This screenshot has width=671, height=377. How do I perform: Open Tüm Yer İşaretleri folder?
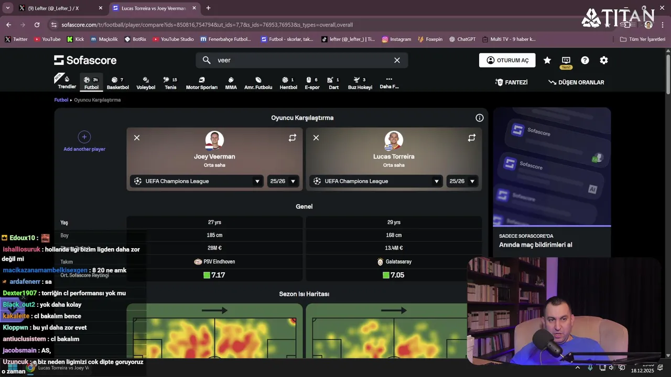(x=642, y=39)
